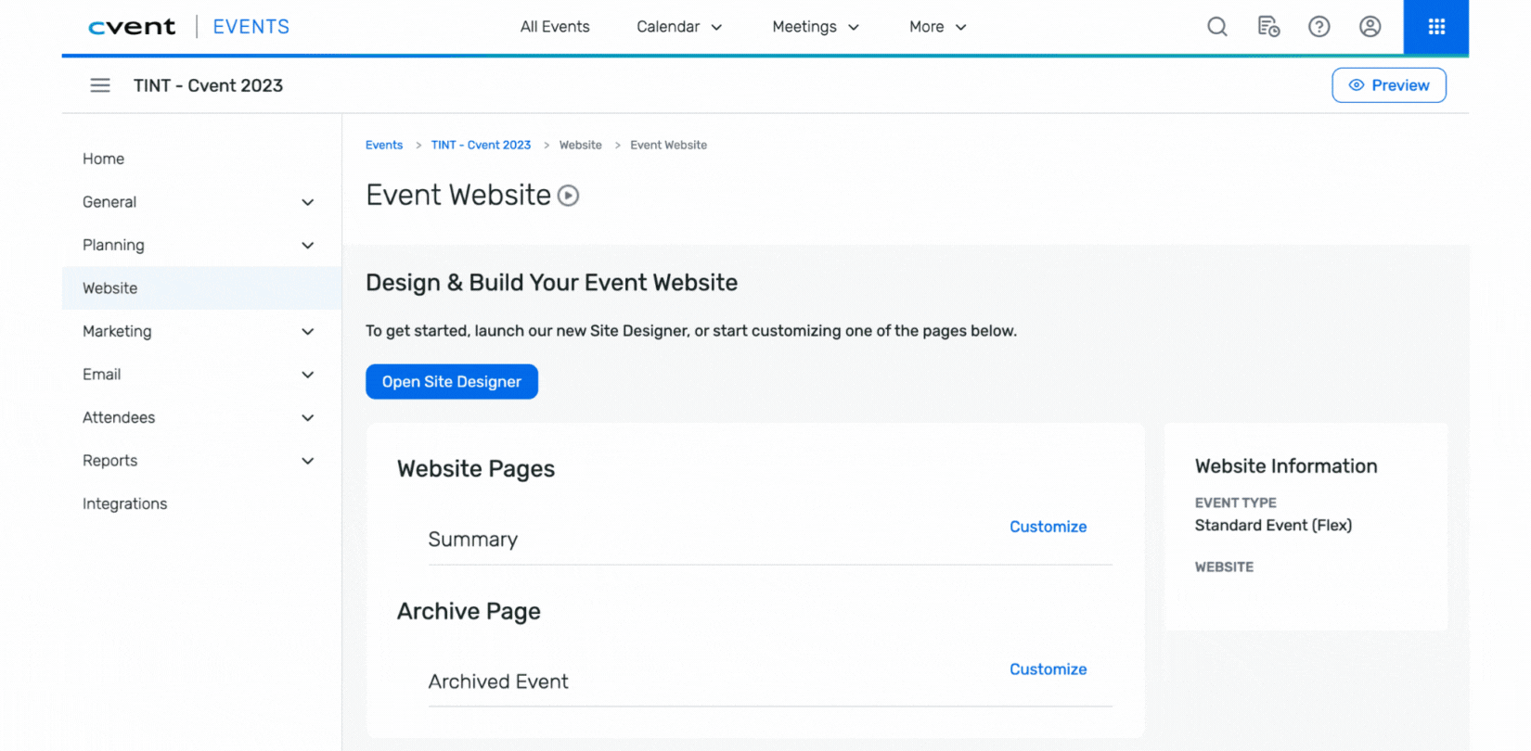
Task: Click Open Site Designer button
Action: (452, 382)
